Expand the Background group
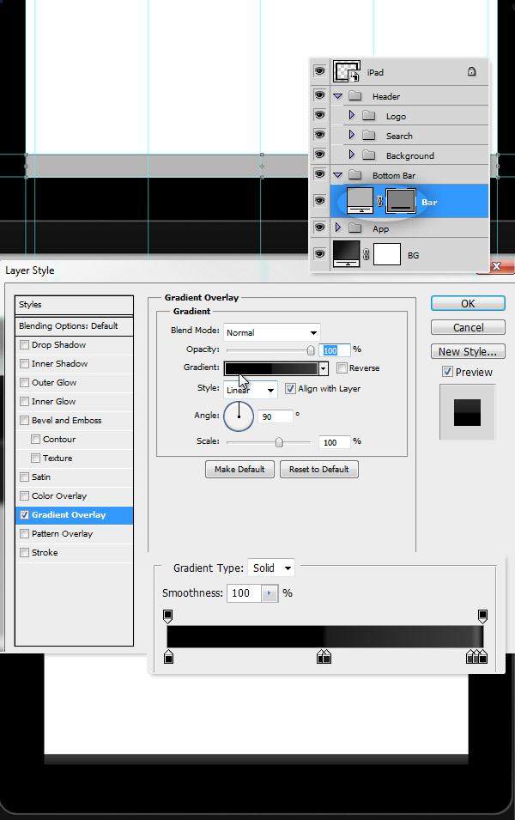Screen dimensions: 515x820 tap(351, 155)
